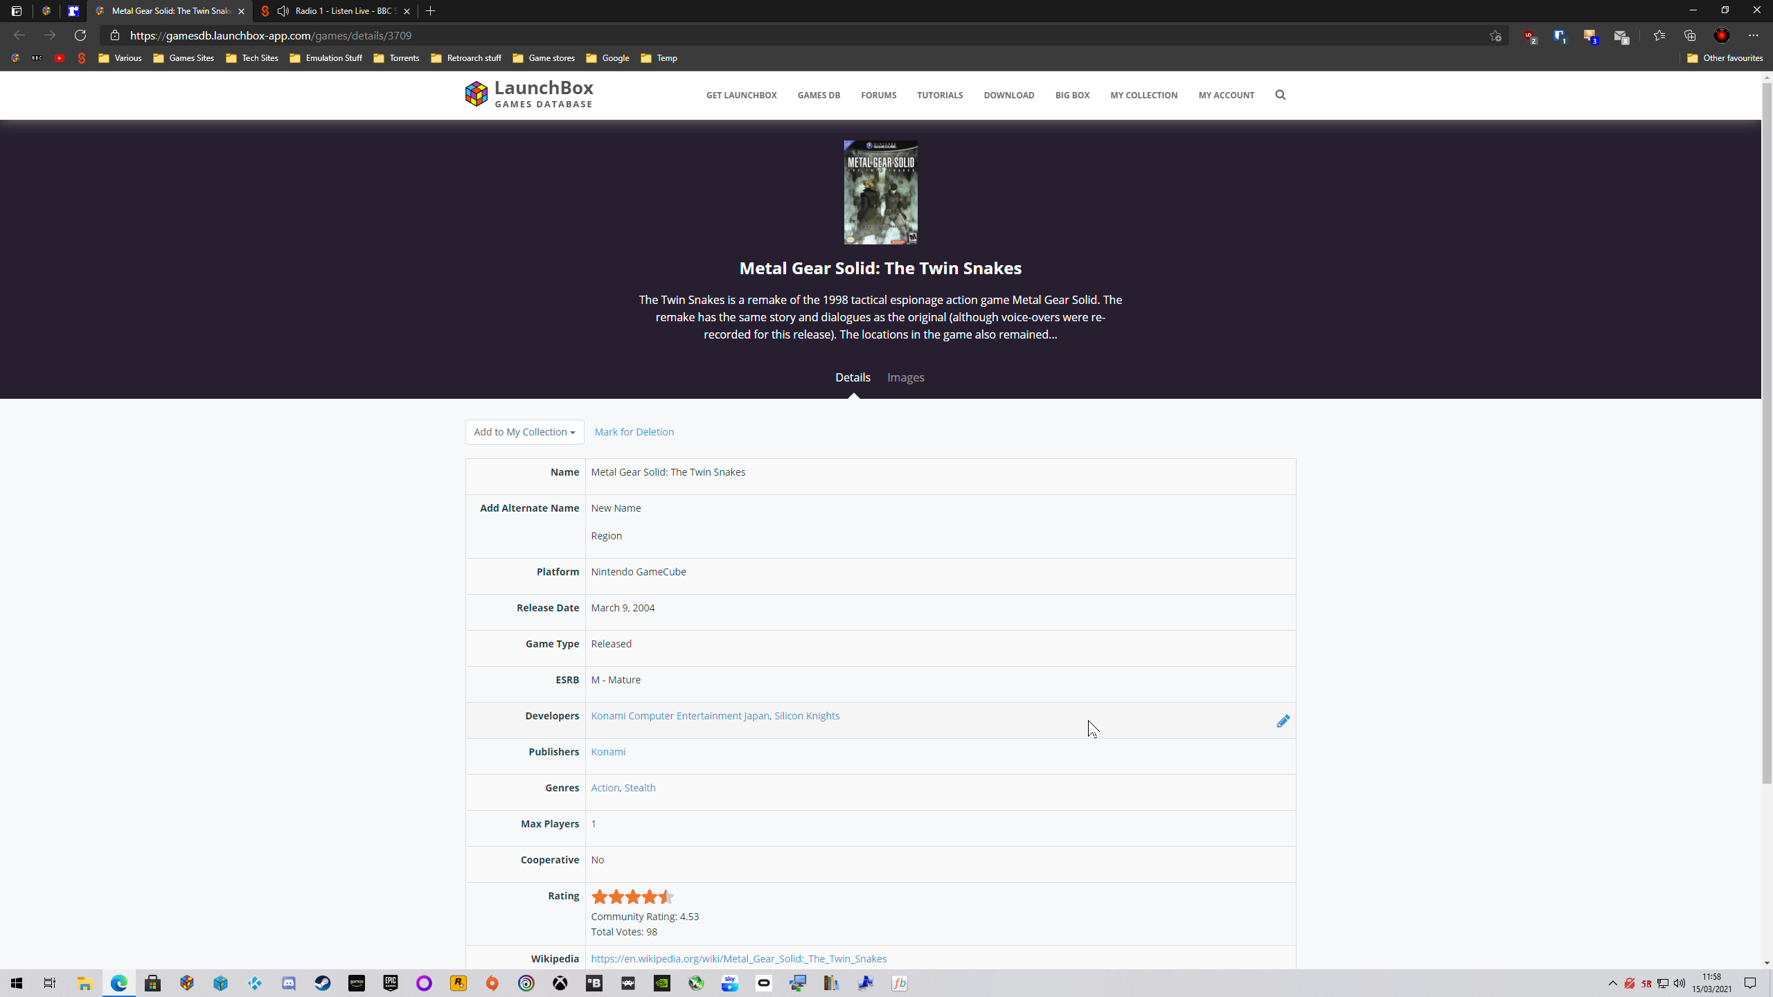Viewport: 1773px width, 997px height.
Task: Mute the Radio 1 tab speaker icon
Action: [x=283, y=11]
